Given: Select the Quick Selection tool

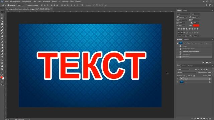Looking at the screenshot, I should [2, 21].
